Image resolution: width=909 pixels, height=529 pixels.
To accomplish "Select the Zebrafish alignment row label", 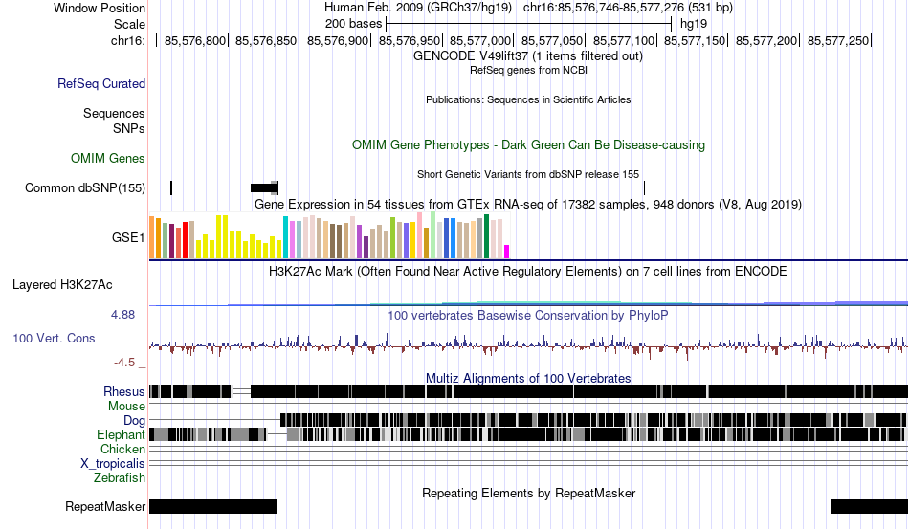I will [120, 478].
